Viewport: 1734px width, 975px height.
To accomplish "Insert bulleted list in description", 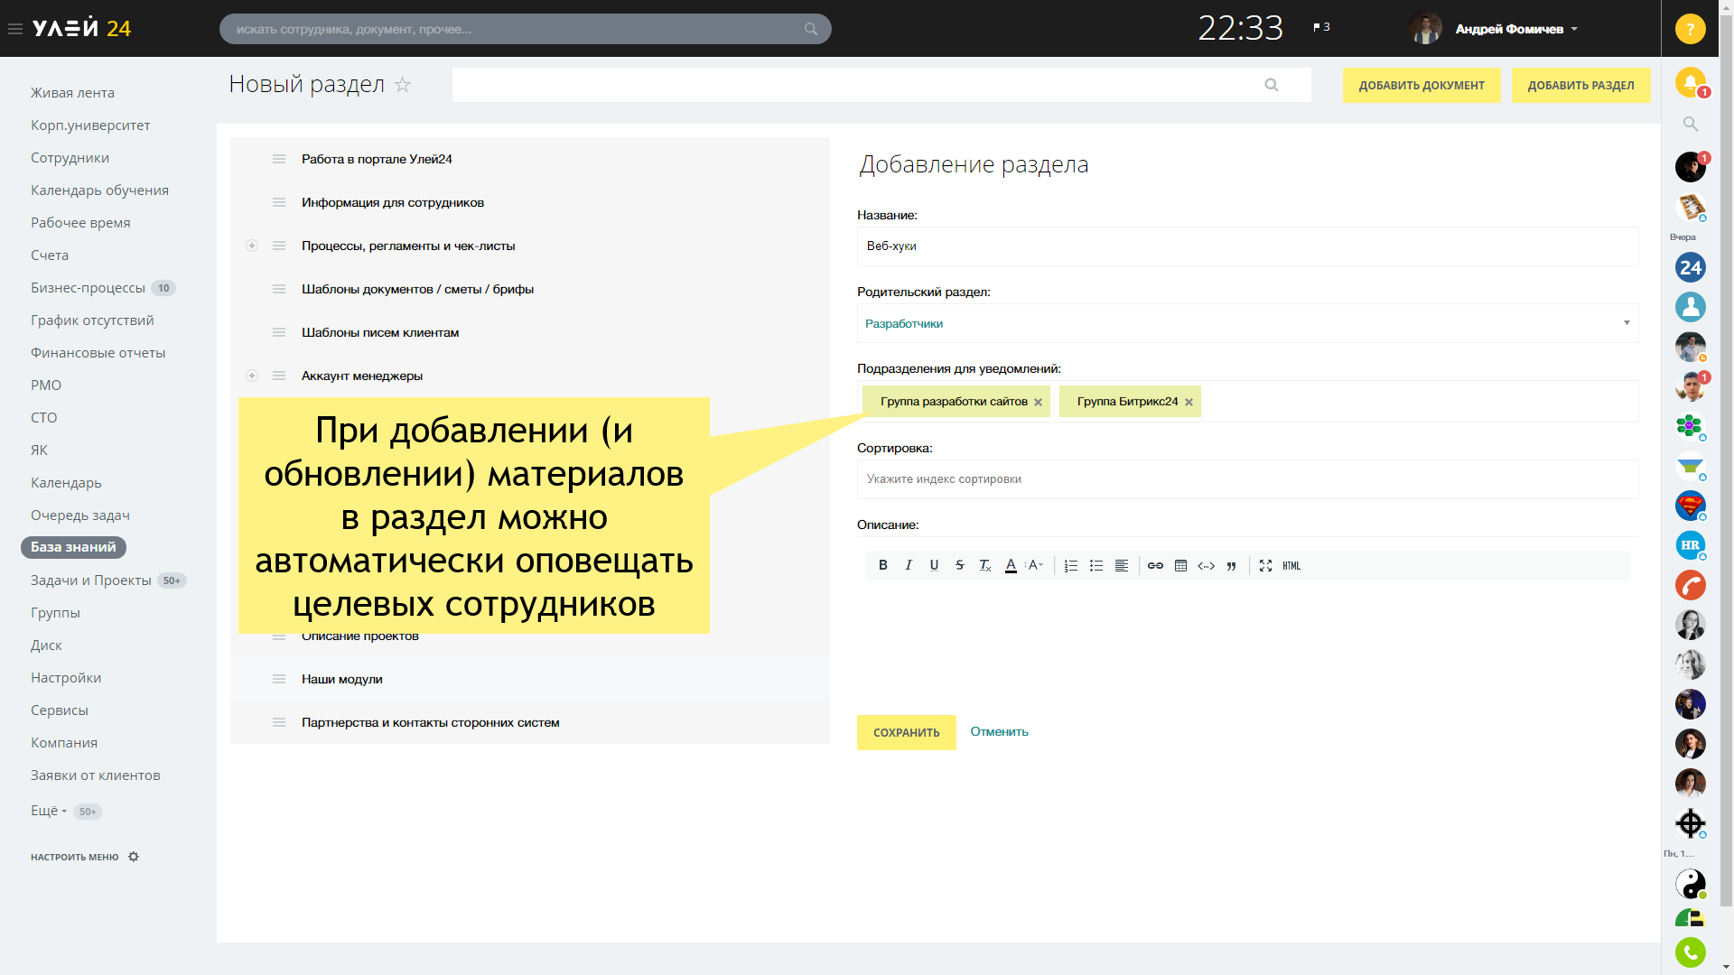I will (x=1095, y=566).
